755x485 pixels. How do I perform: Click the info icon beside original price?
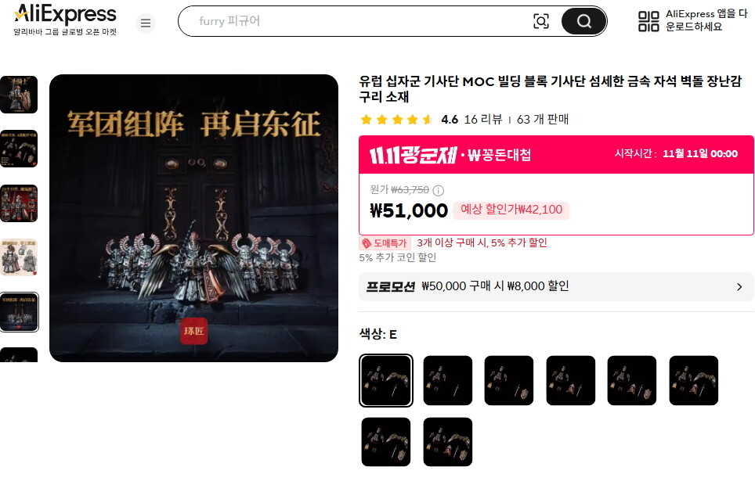pyautogui.click(x=438, y=191)
